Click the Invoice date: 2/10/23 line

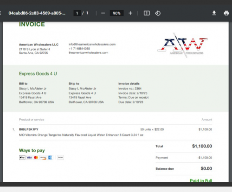click(x=133, y=93)
